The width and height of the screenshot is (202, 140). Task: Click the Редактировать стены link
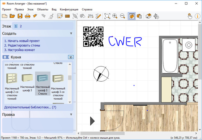pyautogui.click(x=21, y=45)
